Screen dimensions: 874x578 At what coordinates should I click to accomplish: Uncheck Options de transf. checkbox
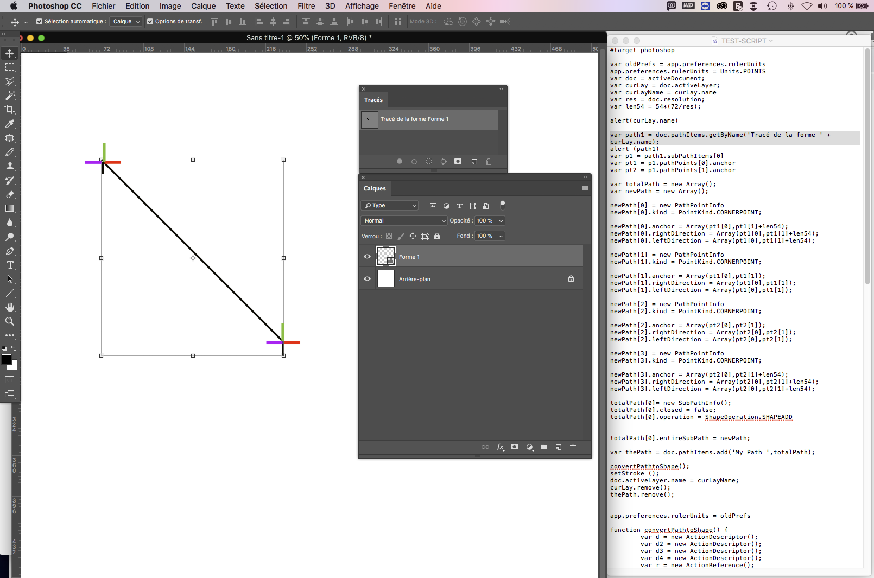[150, 22]
